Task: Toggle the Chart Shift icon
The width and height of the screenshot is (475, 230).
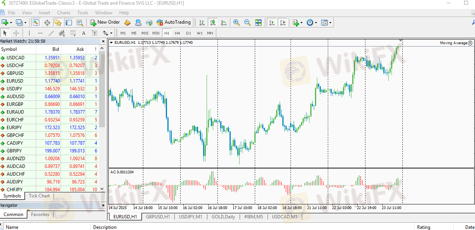Action: (283, 22)
